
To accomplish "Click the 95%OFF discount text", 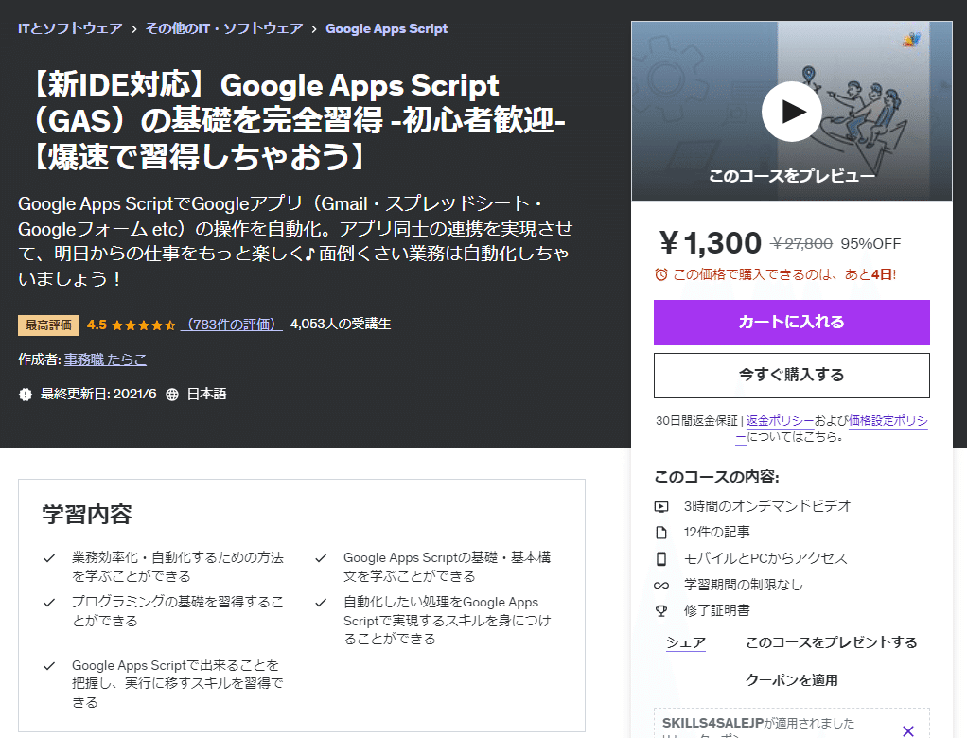I will (x=870, y=244).
